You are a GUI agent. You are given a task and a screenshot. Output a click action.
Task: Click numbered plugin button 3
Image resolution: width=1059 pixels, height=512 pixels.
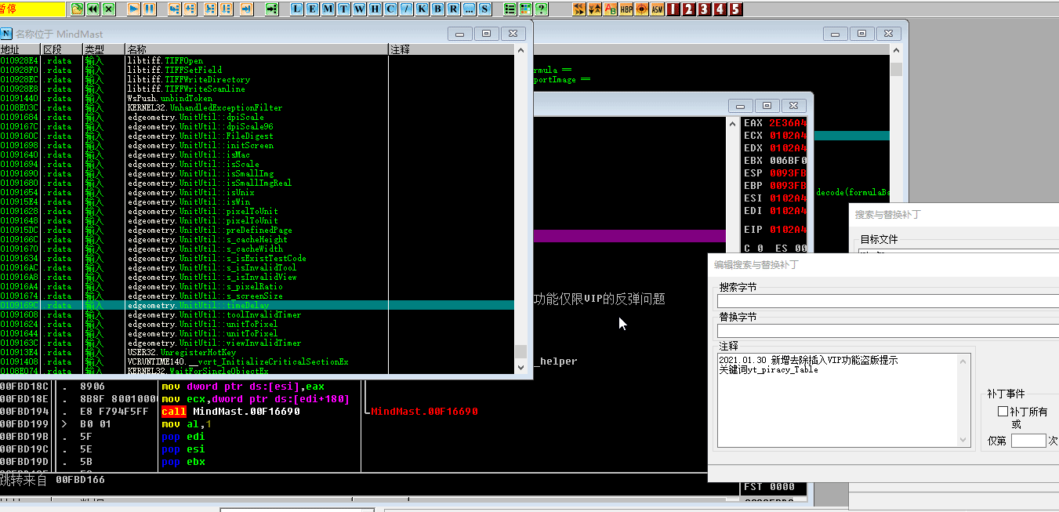coord(704,9)
